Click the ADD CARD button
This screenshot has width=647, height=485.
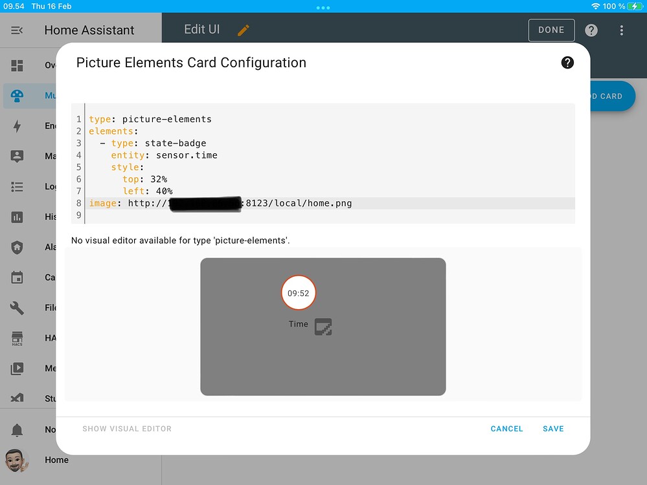pos(612,96)
